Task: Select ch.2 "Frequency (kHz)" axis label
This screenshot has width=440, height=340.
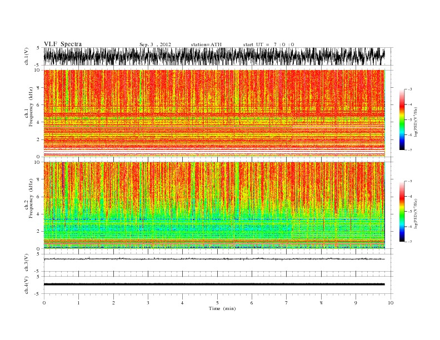Action: click(x=31, y=198)
